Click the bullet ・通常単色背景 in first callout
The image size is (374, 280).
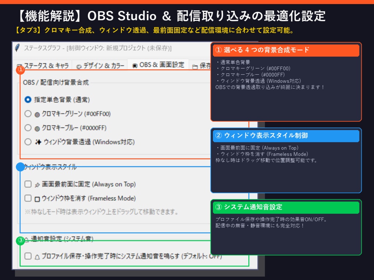tap(233, 62)
